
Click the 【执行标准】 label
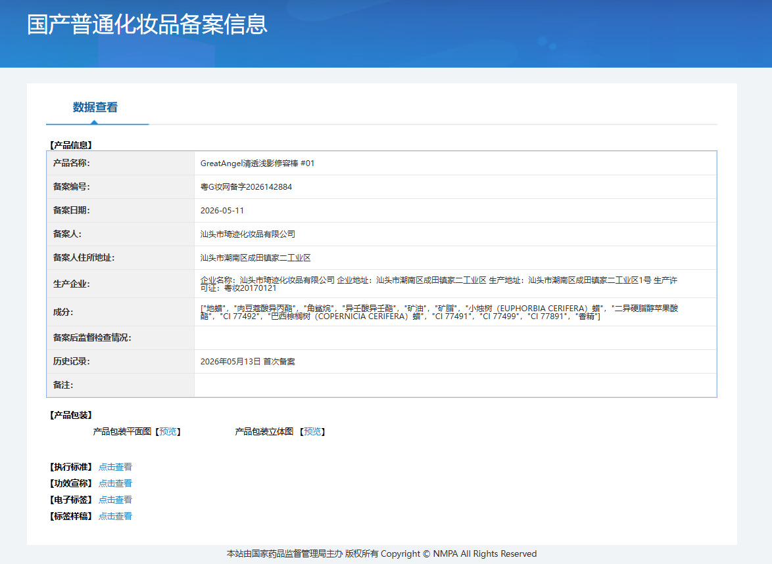[x=71, y=467]
